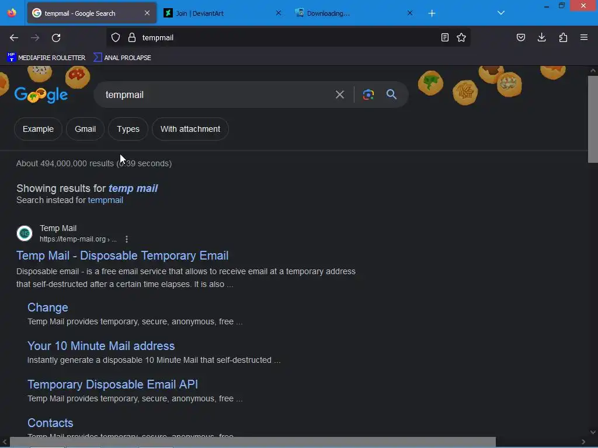Viewport: 598px width, 448px height.
Task: Click the scroll down arrow
Action: pyautogui.click(x=593, y=432)
